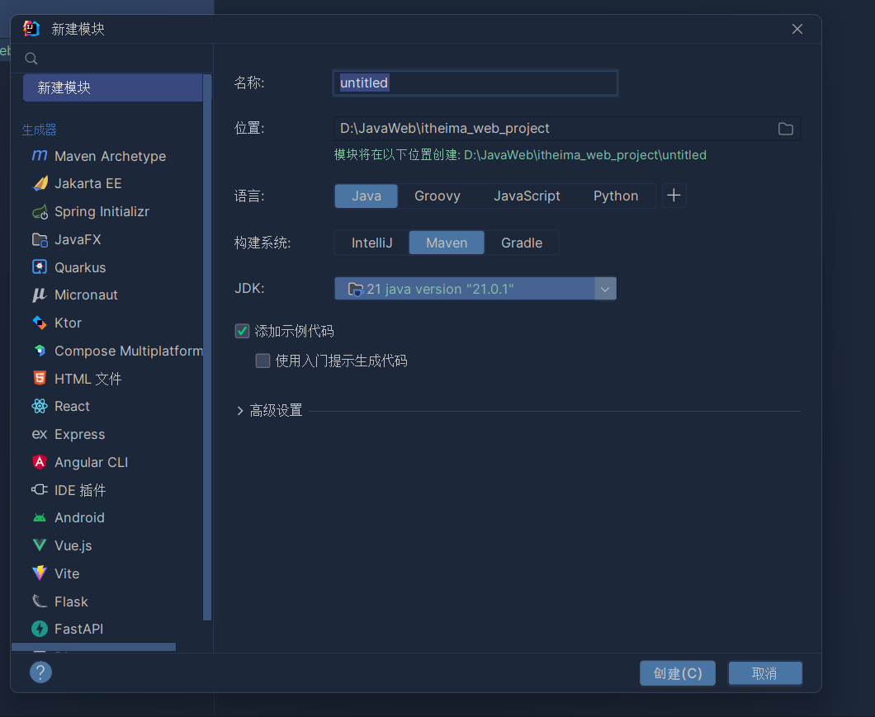Toggle the 添加示例代码 checkbox
The width and height of the screenshot is (875, 717).
[242, 331]
